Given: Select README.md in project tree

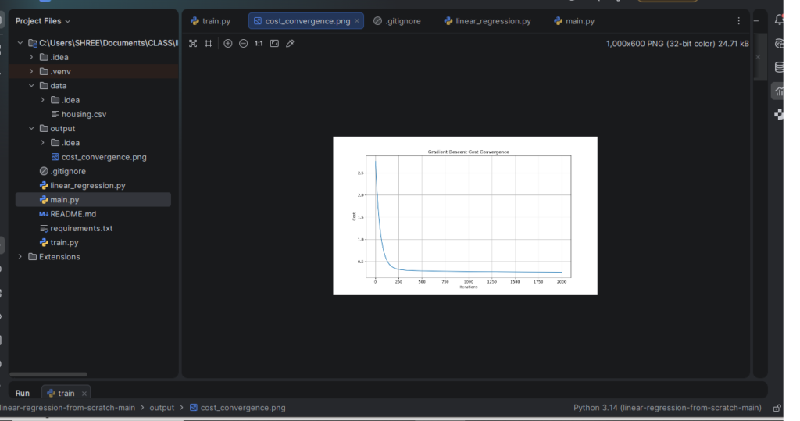Looking at the screenshot, I should tap(67, 214).
